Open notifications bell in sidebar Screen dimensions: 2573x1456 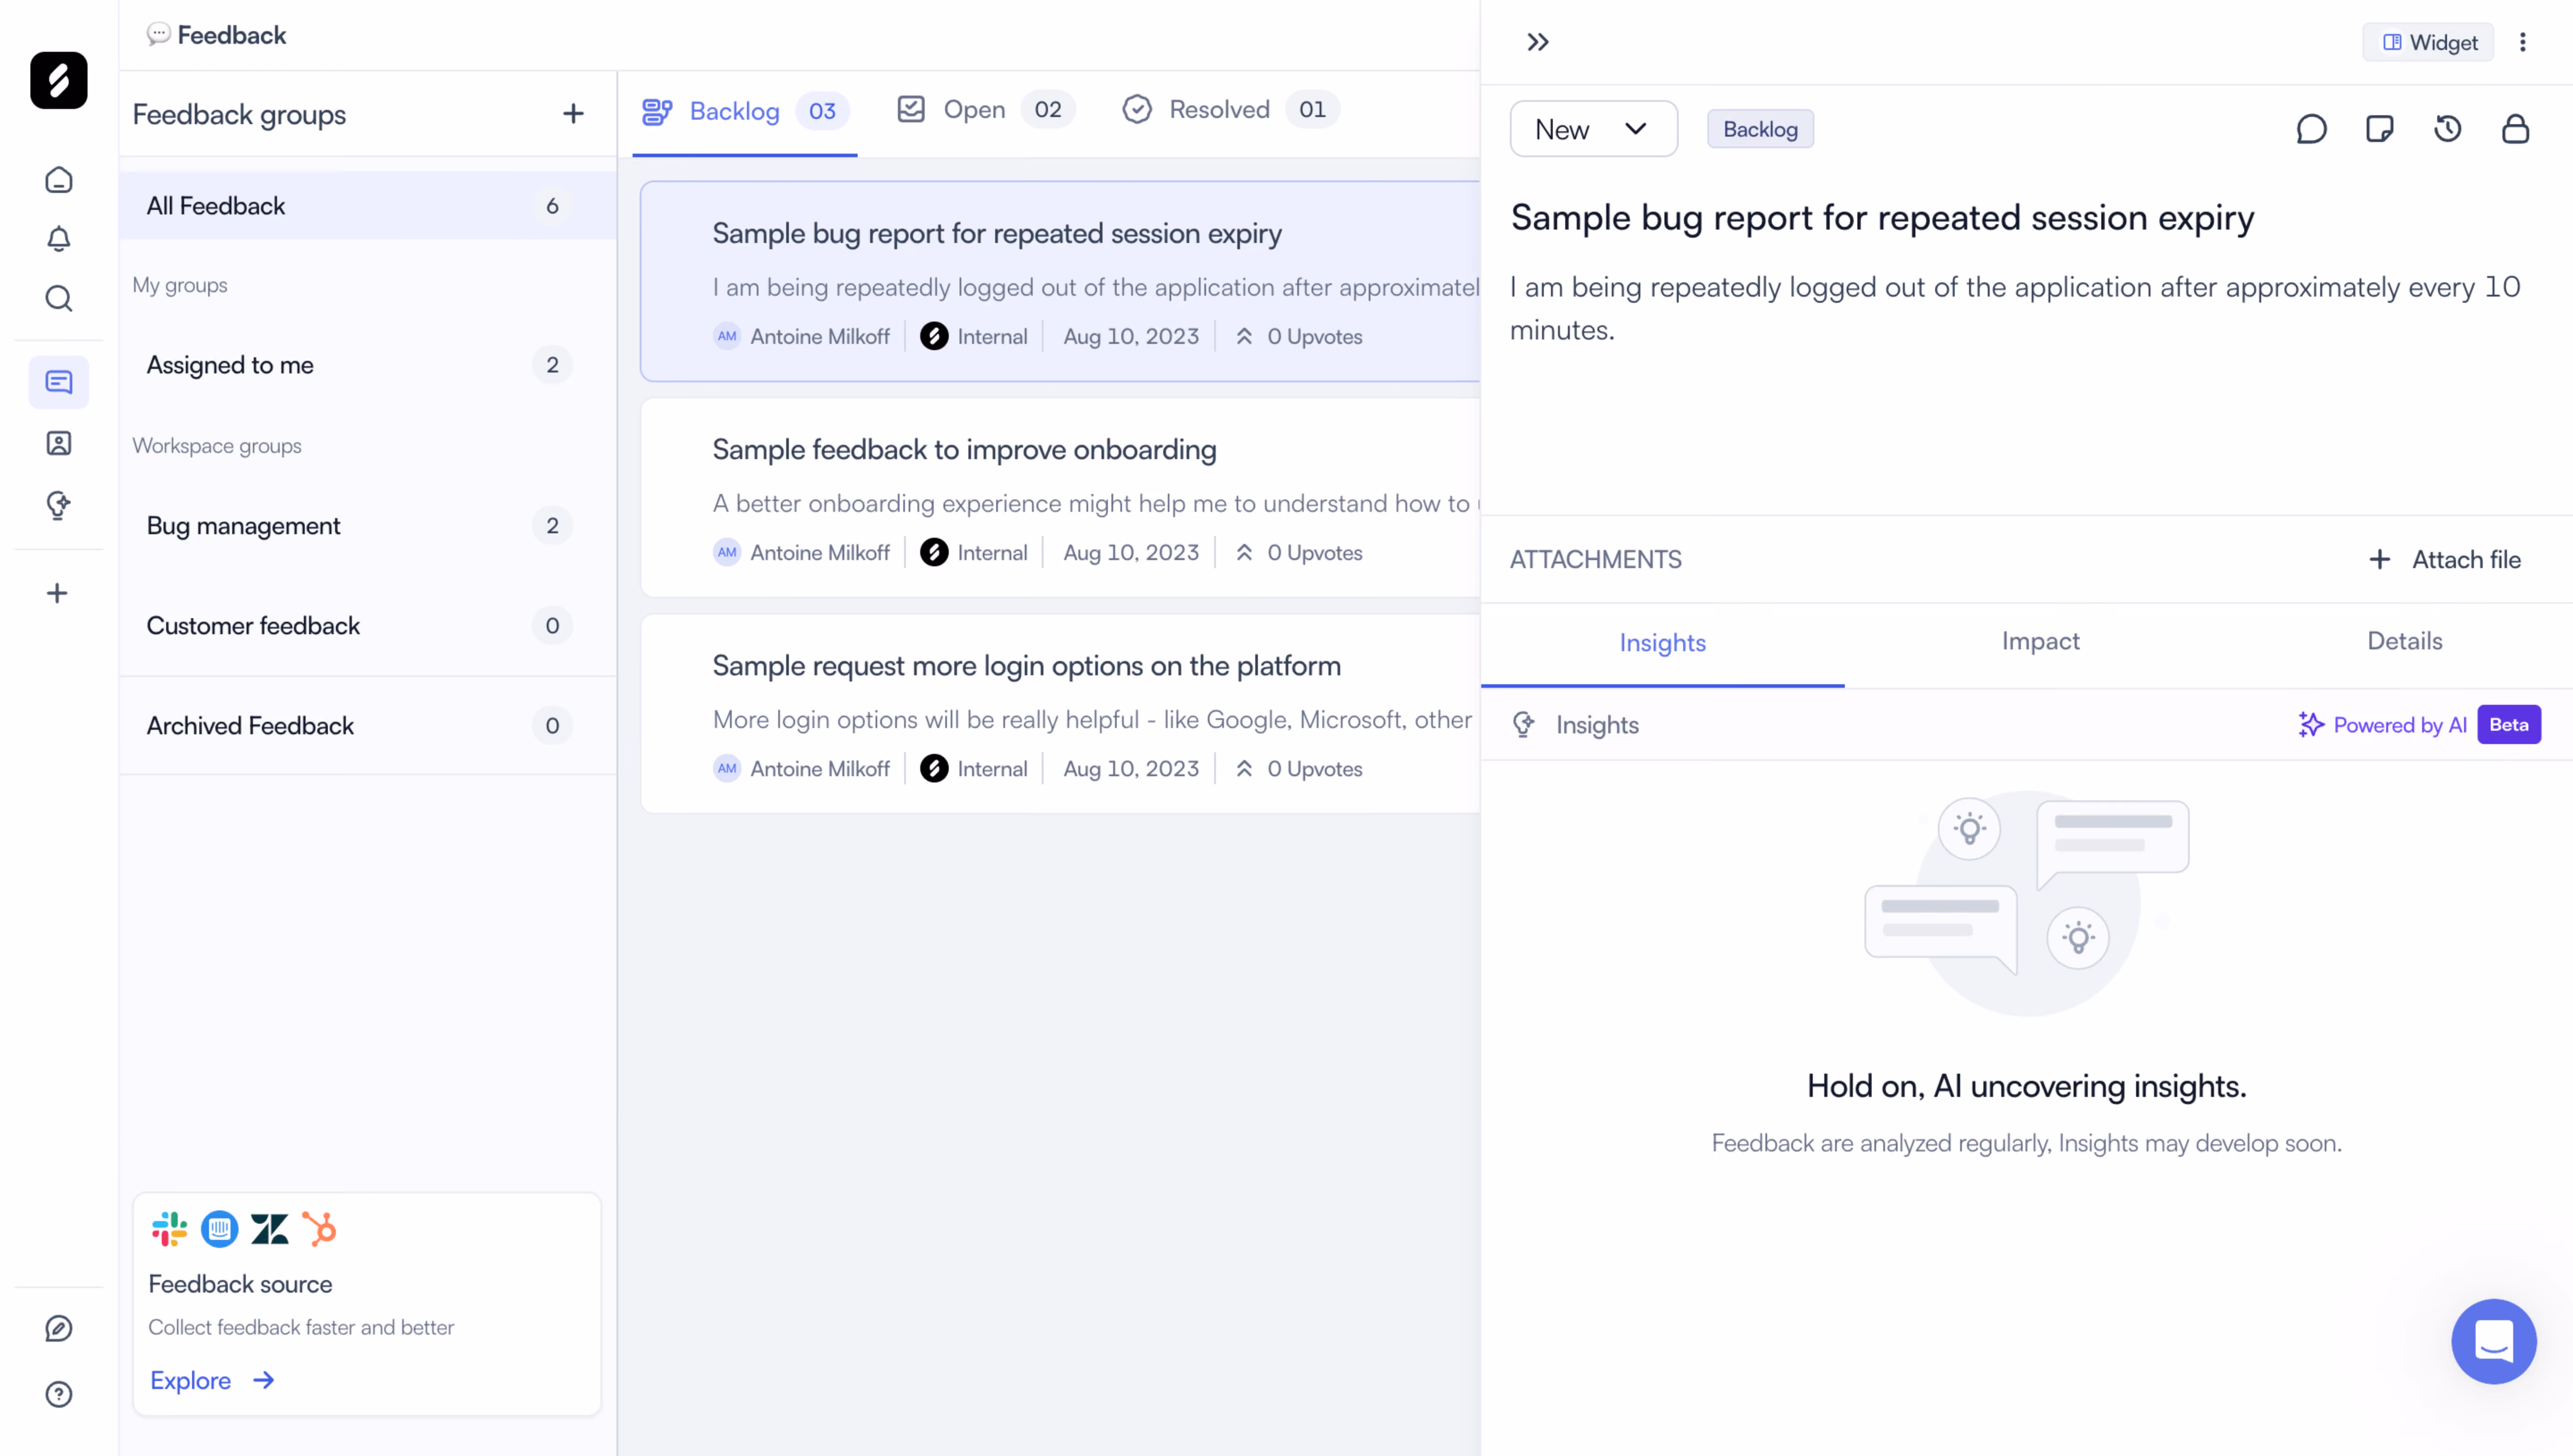click(59, 239)
